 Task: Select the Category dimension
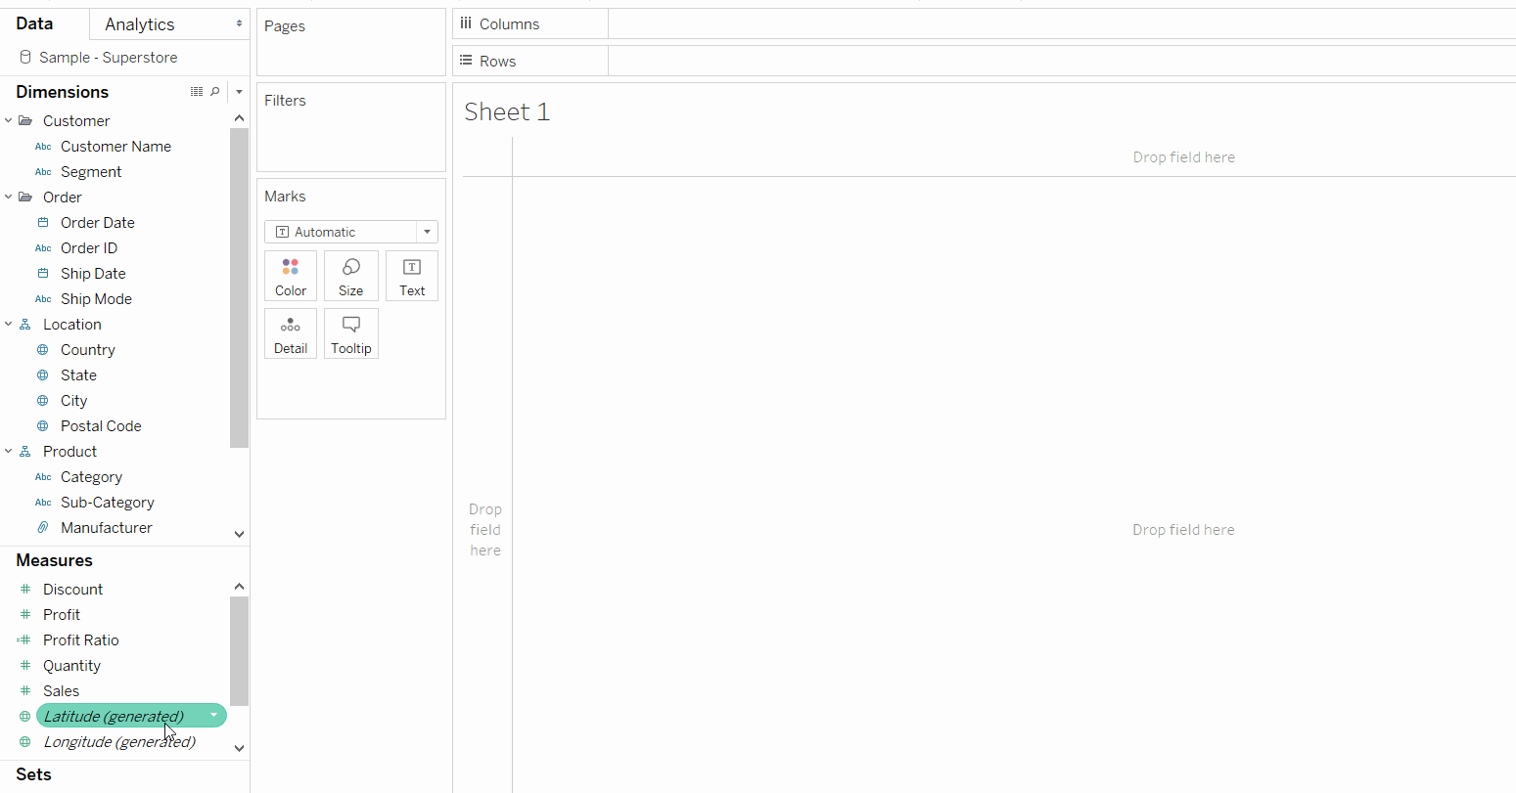point(91,477)
